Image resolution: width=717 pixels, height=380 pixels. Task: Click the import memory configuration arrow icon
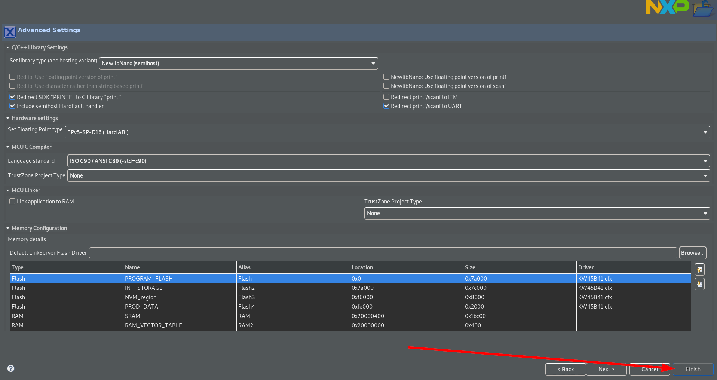[699, 284]
